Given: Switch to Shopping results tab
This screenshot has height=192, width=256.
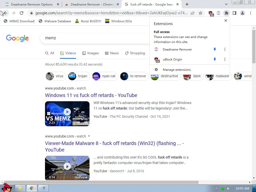Looking at the screenshot, I should click(x=135, y=53).
